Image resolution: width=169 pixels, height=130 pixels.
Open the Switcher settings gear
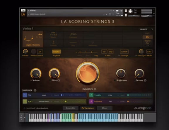[35, 90]
